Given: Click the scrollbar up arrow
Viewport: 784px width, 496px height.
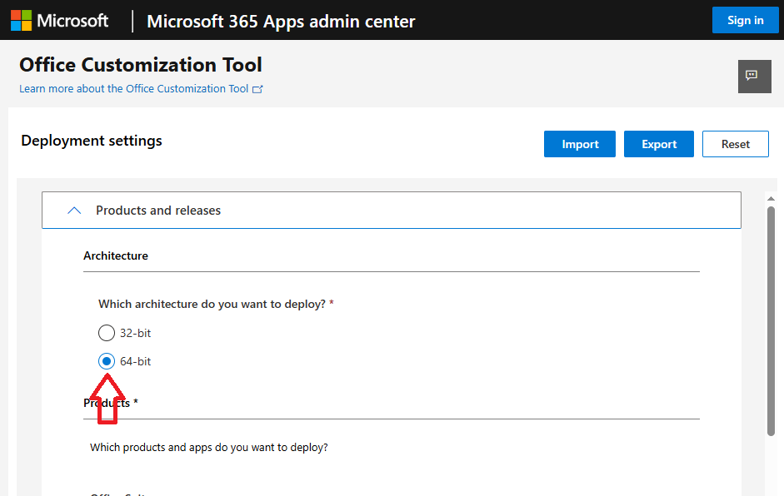Looking at the screenshot, I should pyautogui.click(x=771, y=196).
